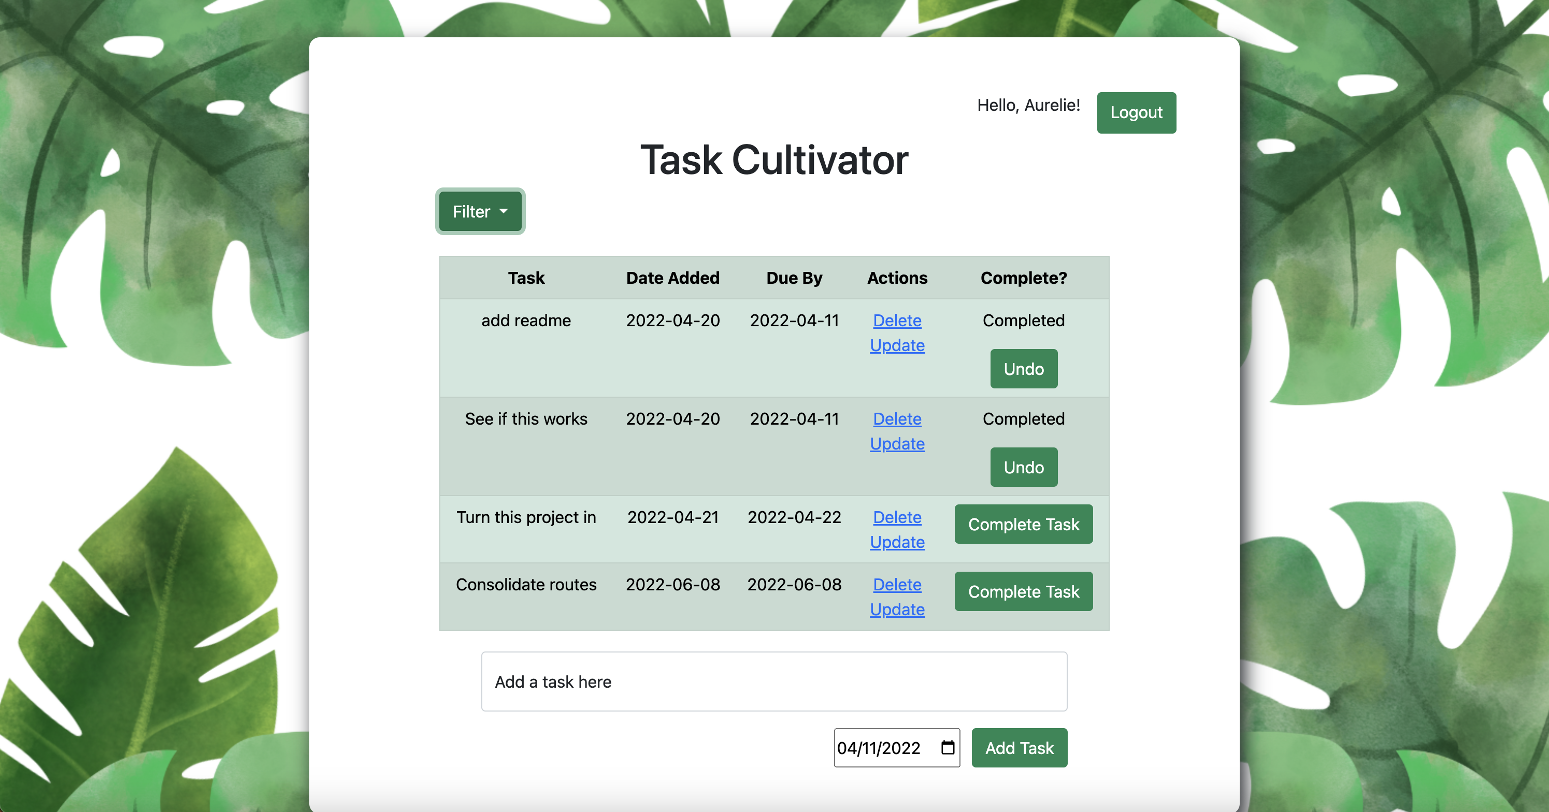Focus the 'Add a task here' field
Image resolution: width=1549 pixels, height=812 pixels.
pyautogui.click(x=774, y=682)
